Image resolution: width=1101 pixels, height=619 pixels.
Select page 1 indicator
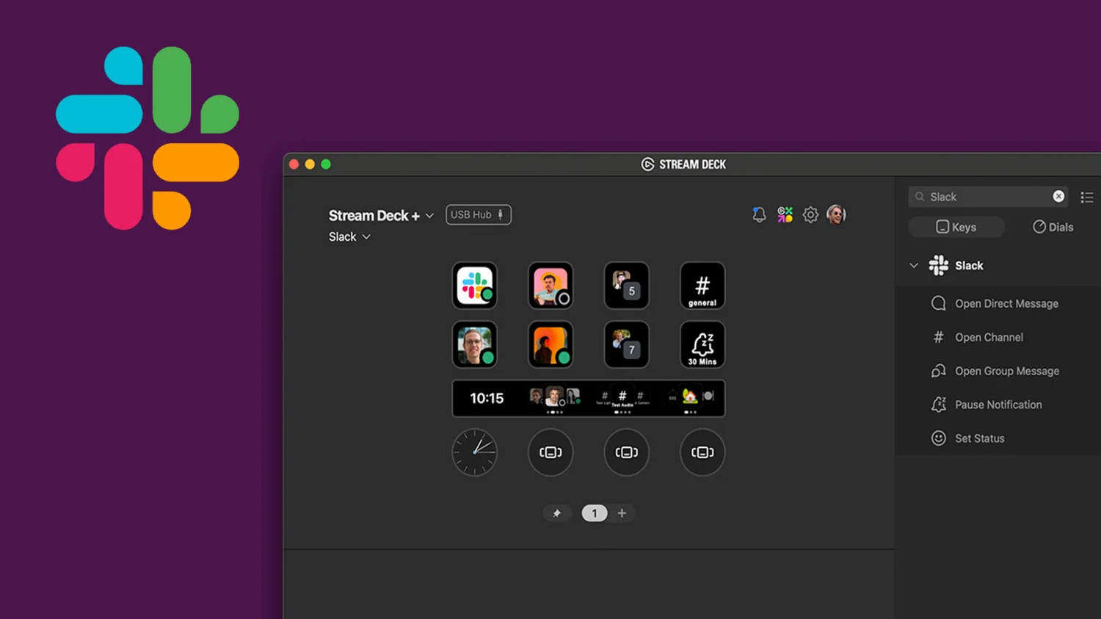pyautogui.click(x=595, y=513)
